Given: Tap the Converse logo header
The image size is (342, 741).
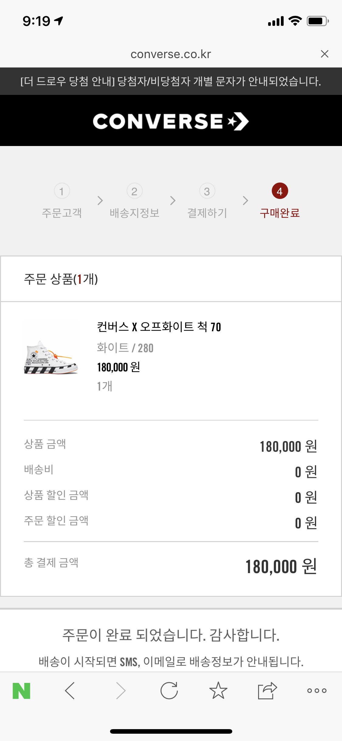Looking at the screenshot, I should [171, 121].
